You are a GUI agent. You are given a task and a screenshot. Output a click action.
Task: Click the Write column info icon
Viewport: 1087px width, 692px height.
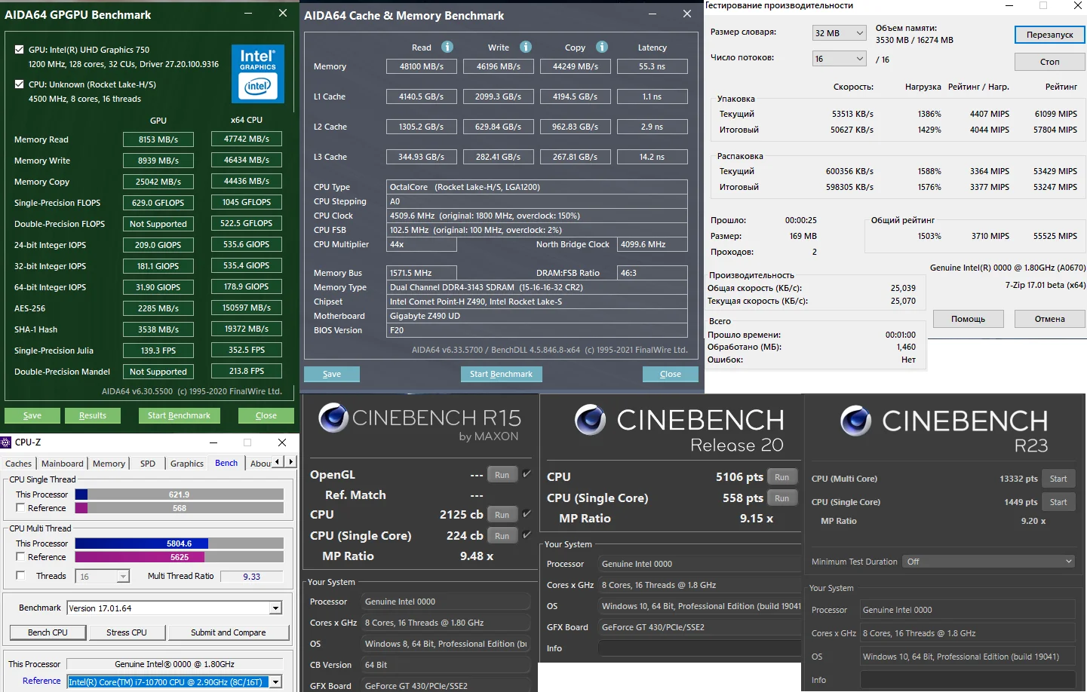(x=526, y=47)
